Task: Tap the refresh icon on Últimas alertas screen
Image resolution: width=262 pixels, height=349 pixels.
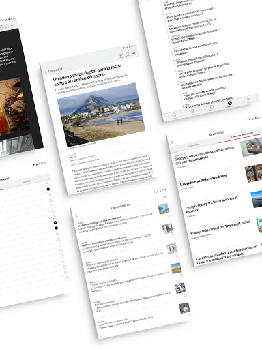Action: pos(164,197)
